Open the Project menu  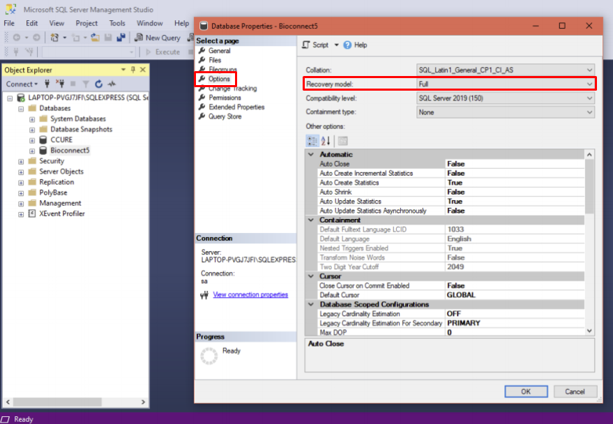click(x=86, y=24)
